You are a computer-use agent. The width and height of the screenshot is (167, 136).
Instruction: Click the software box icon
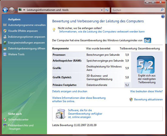coord(60,114)
